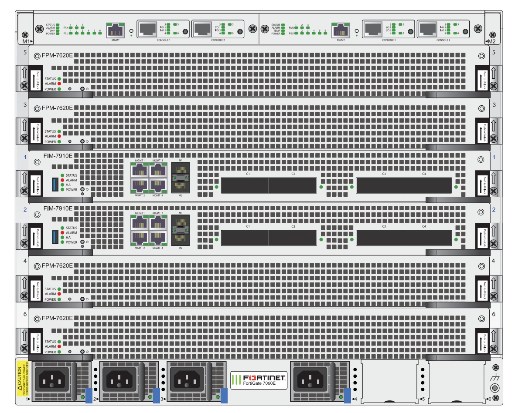
Task: Click the chassis ground terminal symbol
Action: click(495, 378)
